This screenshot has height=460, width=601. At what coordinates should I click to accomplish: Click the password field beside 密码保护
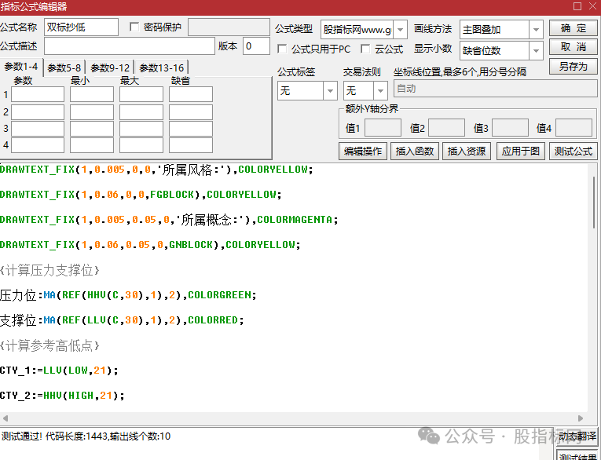pos(229,27)
